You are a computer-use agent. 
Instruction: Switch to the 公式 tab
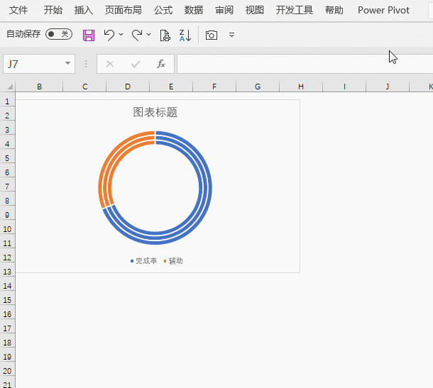click(x=163, y=10)
